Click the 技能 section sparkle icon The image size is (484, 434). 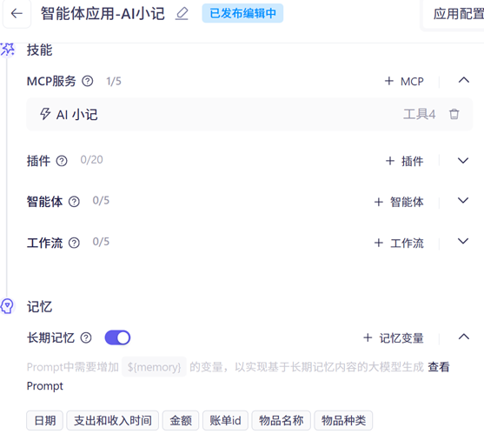coord(7,50)
